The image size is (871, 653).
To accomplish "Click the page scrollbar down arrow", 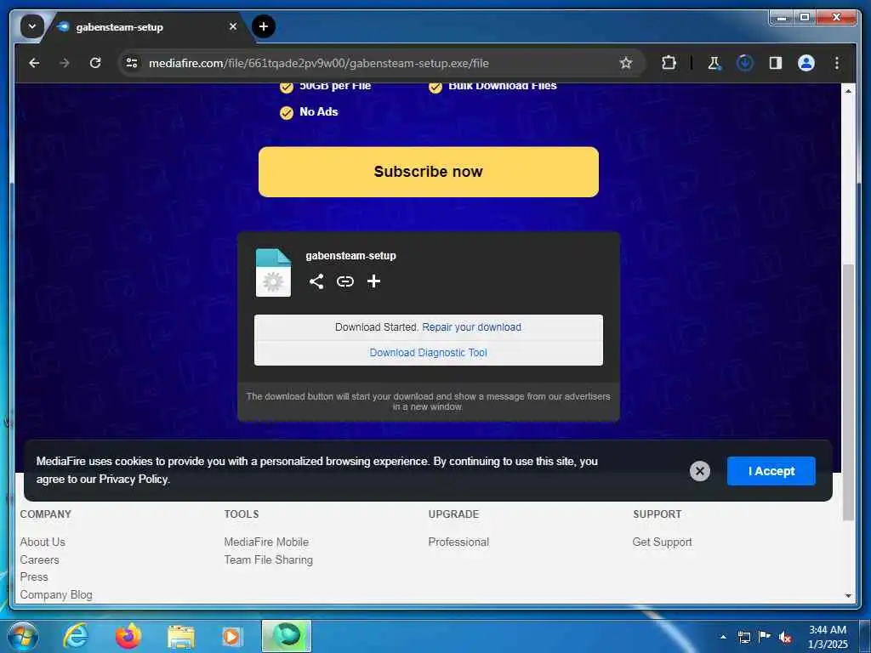I will (848, 596).
